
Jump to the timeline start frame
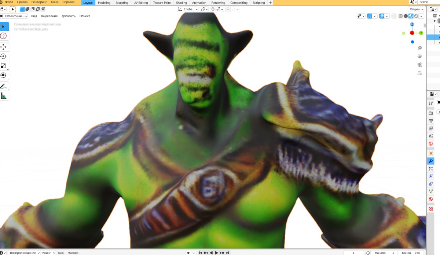point(201,253)
